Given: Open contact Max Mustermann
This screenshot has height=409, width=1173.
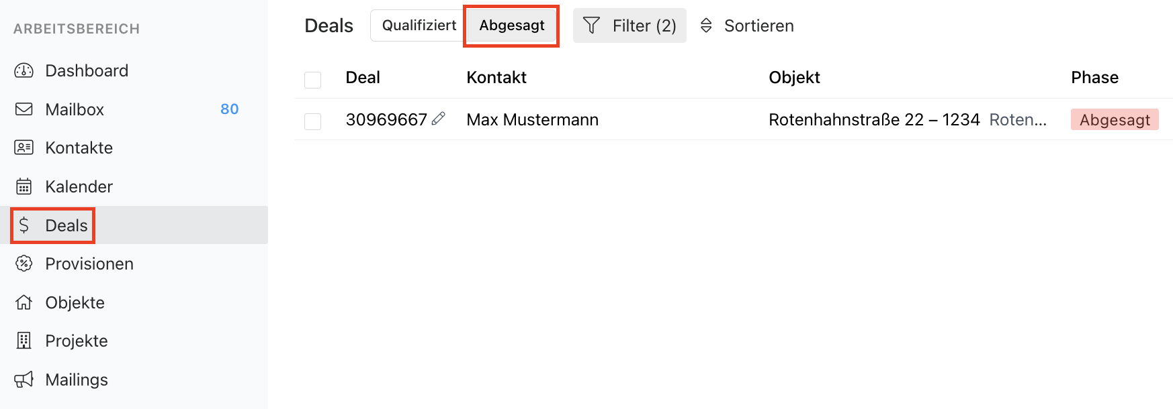Looking at the screenshot, I should coord(532,119).
